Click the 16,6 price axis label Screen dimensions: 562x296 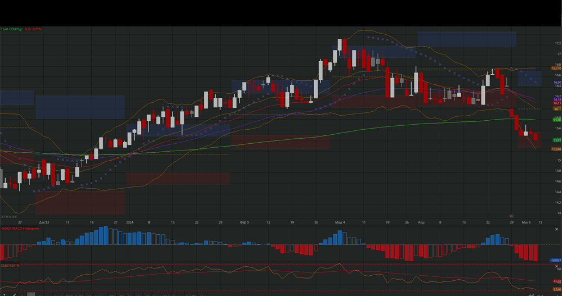(x=557, y=75)
